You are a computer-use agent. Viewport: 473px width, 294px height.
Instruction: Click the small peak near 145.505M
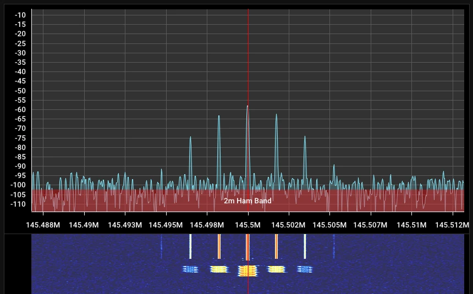pyautogui.click(x=333, y=165)
